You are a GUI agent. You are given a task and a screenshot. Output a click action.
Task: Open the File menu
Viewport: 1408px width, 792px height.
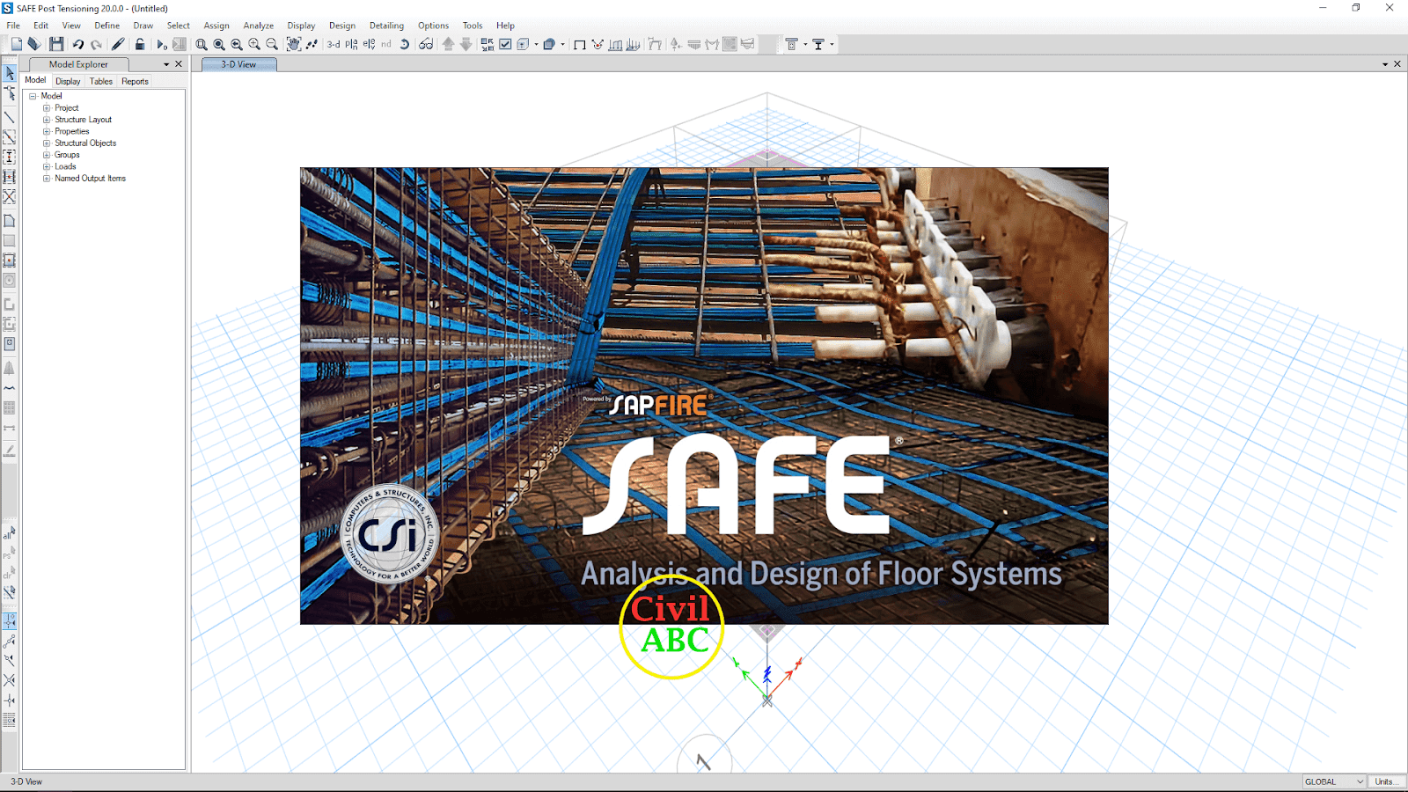13,26
